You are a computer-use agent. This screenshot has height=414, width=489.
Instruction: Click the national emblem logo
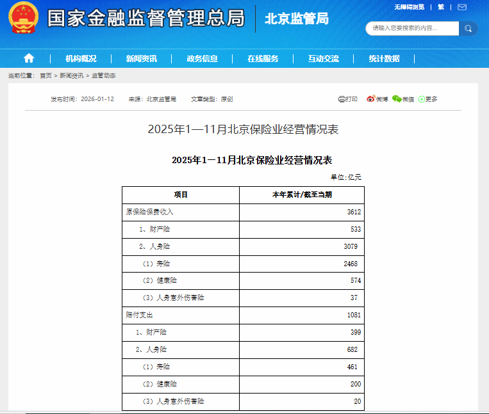click(23, 18)
